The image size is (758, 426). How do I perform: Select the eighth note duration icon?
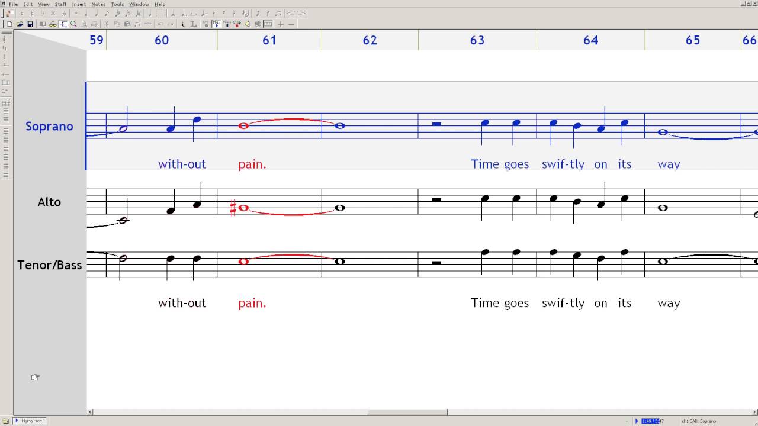107,13
